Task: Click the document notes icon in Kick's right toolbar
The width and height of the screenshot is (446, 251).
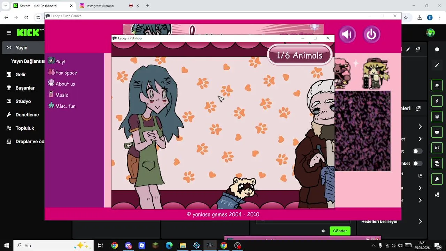Action: pos(437,116)
